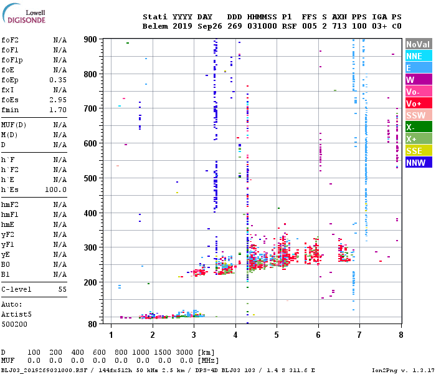Select the W direction legend swatch
This screenshot has width=436, height=374.
[419, 80]
